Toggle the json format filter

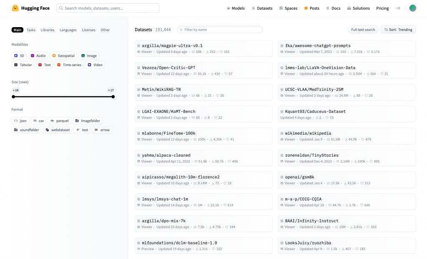(x=20, y=121)
